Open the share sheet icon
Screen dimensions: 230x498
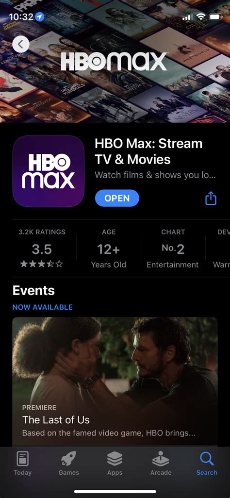click(211, 199)
